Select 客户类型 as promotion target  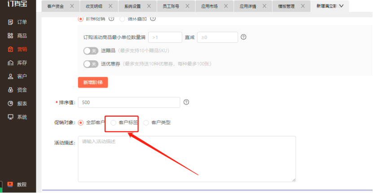146,123
